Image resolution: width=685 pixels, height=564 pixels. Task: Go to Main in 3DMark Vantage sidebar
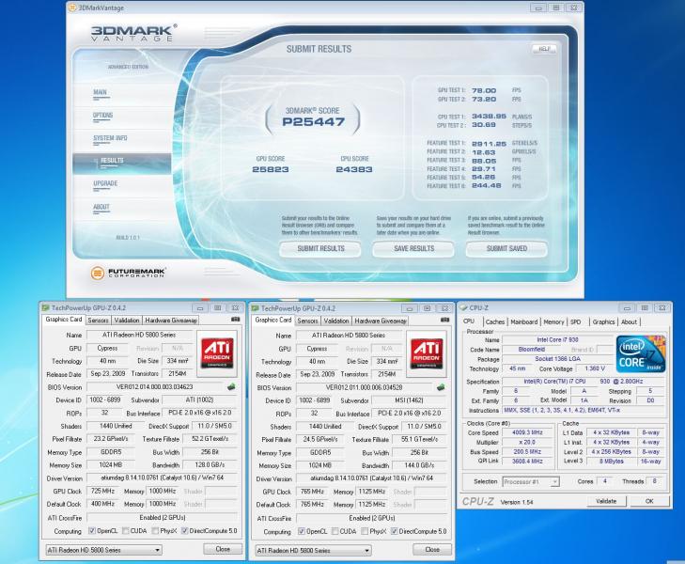click(100, 92)
